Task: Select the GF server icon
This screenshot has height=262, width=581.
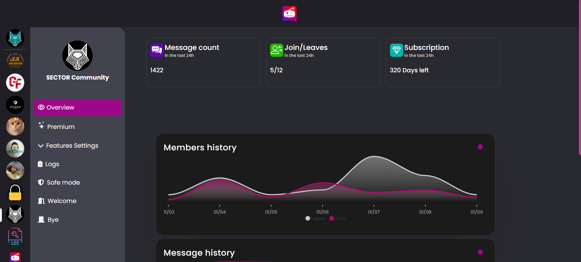Action: pos(15,83)
